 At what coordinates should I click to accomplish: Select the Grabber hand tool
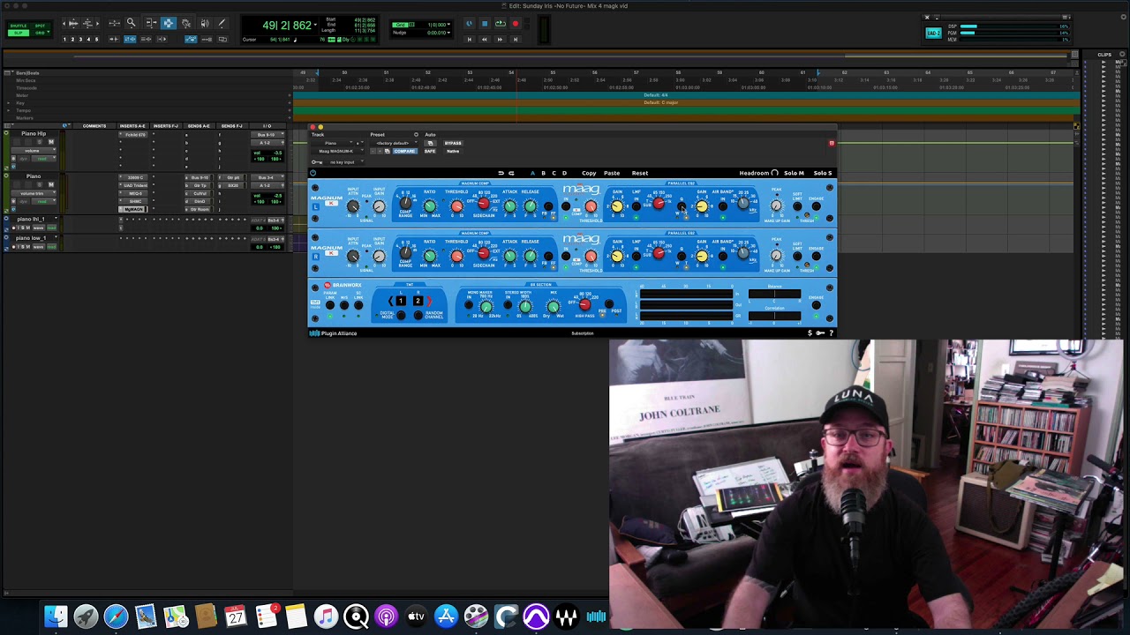coord(186,23)
